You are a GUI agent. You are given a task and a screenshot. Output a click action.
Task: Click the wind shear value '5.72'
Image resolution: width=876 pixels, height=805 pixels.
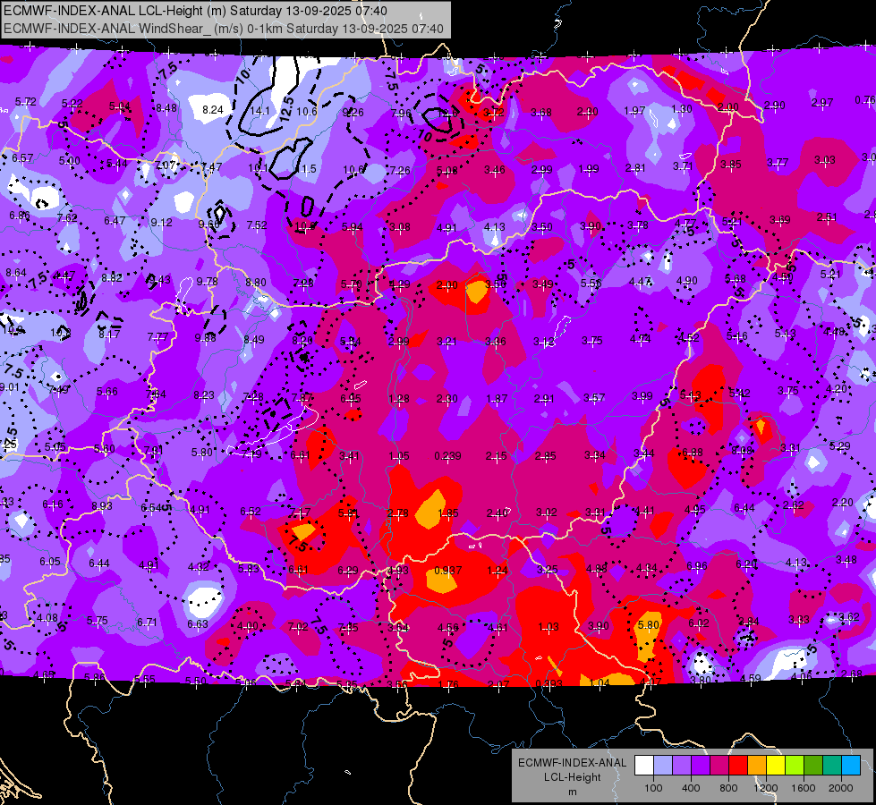26,102
